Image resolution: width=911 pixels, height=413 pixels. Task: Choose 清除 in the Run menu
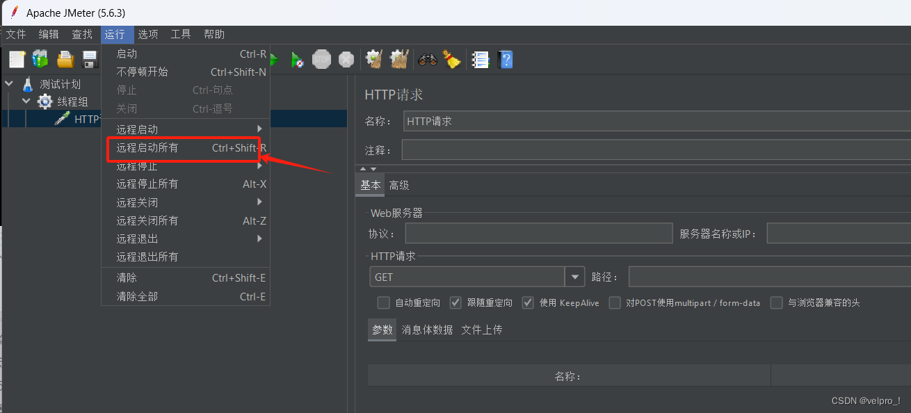pos(186,277)
